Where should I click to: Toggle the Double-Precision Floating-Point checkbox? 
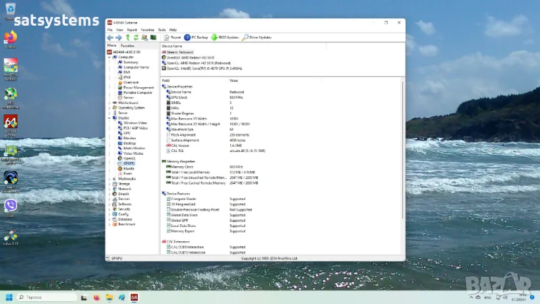pyautogui.click(x=169, y=209)
